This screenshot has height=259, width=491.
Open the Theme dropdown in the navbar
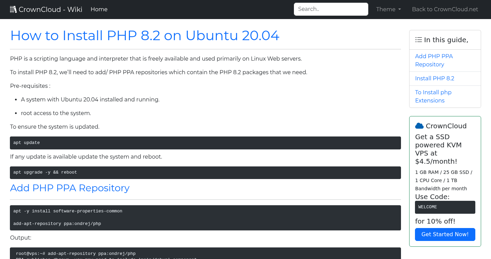[x=388, y=9]
